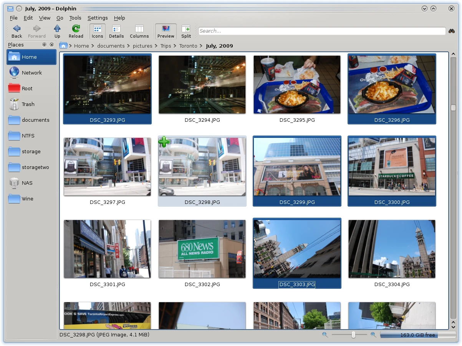Screen dimensions: 462x346
Task: Expand arrow before July, 2009
Action: tap(202, 46)
